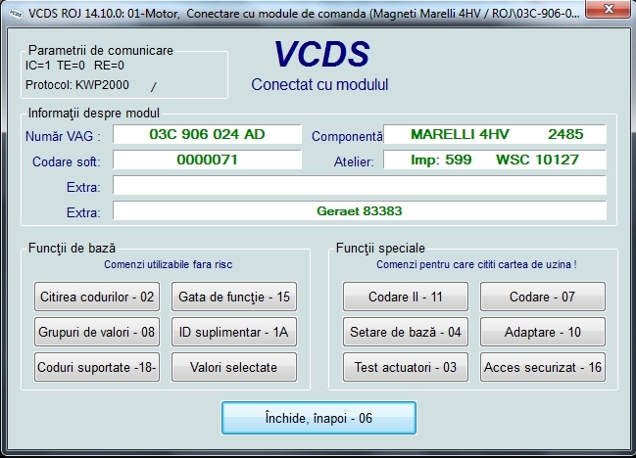Open Coduri suportate -18- button
This screenshot has width=636, height=458.
[x=97, y=367]
